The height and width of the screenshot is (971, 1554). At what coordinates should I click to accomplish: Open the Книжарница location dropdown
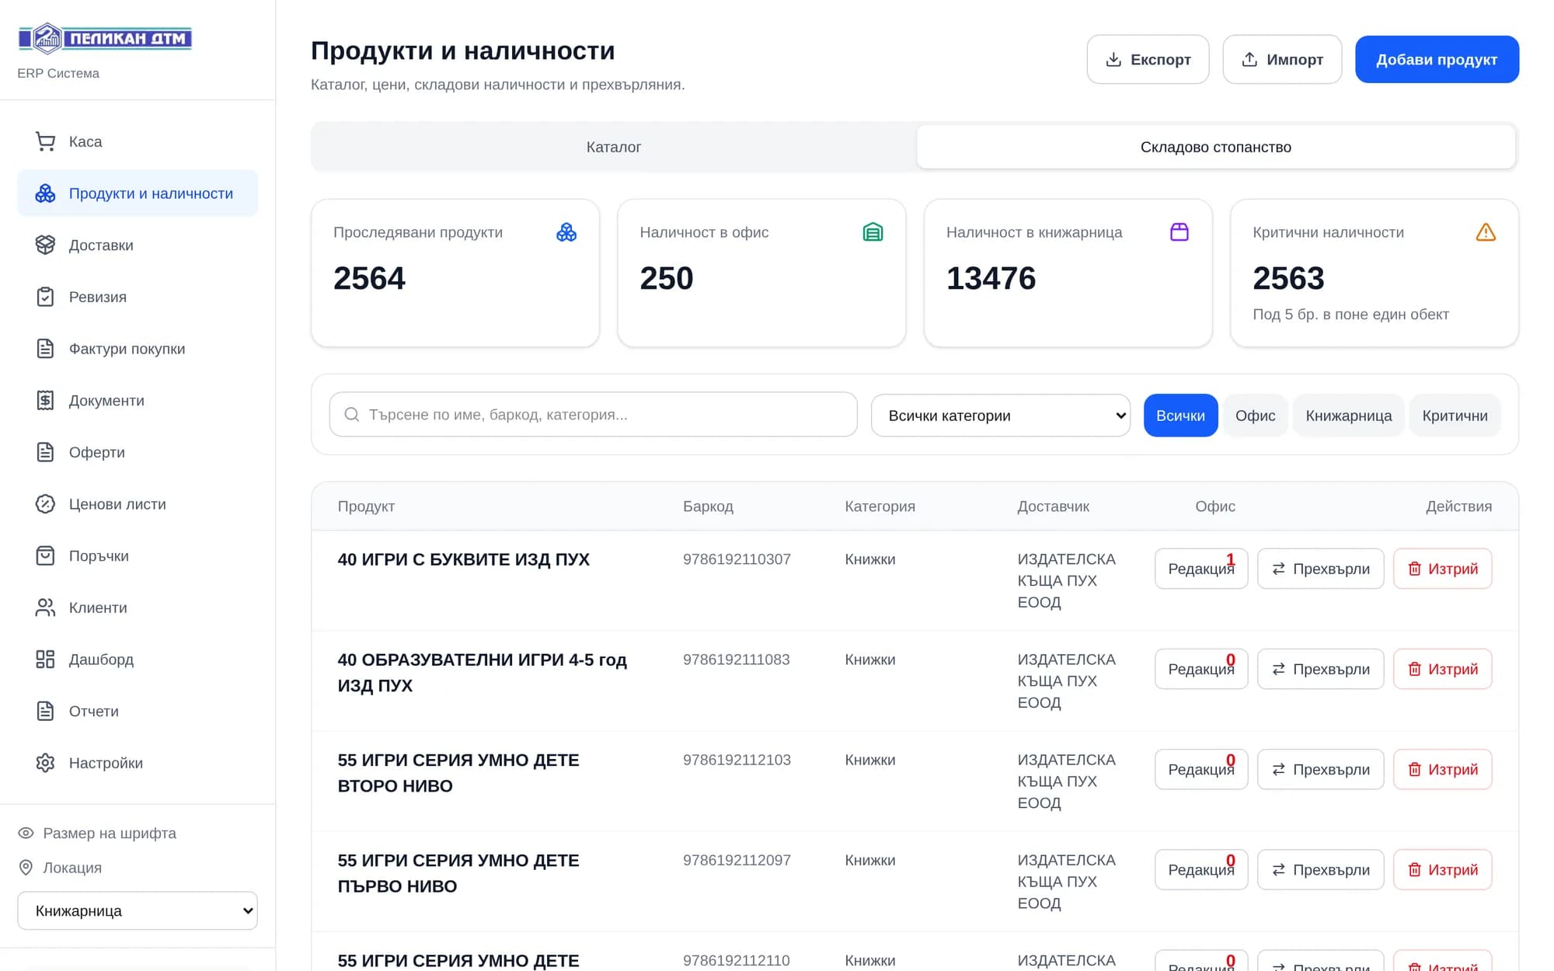point(138,910)
